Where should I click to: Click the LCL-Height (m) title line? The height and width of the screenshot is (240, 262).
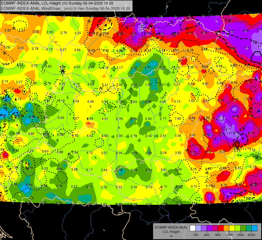[x=57, y=3]
